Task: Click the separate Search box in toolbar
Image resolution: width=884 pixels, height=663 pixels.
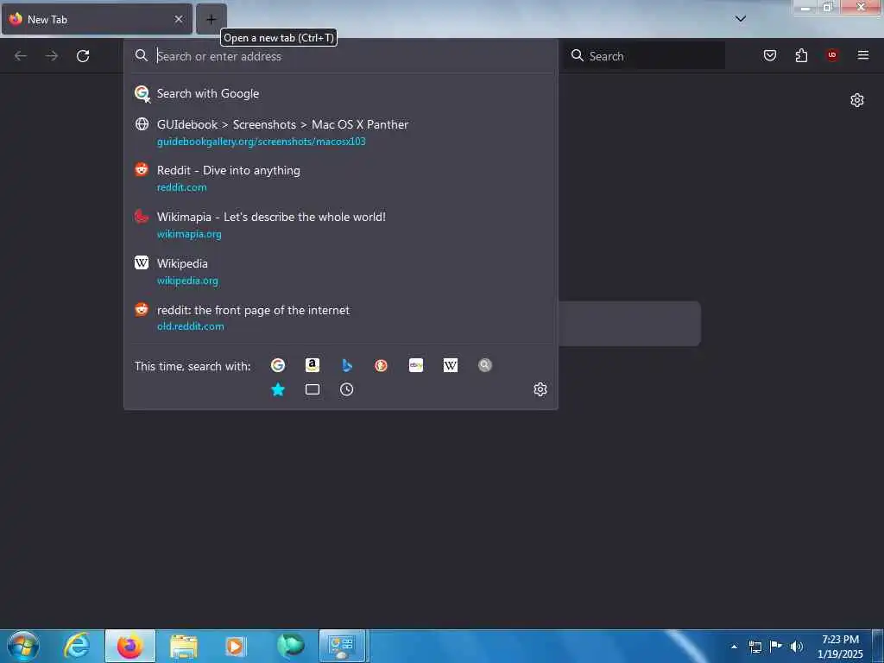Action: coord(644,56)
